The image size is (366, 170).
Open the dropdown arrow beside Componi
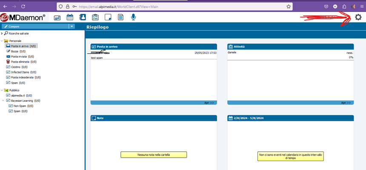[x=71, y=26]
